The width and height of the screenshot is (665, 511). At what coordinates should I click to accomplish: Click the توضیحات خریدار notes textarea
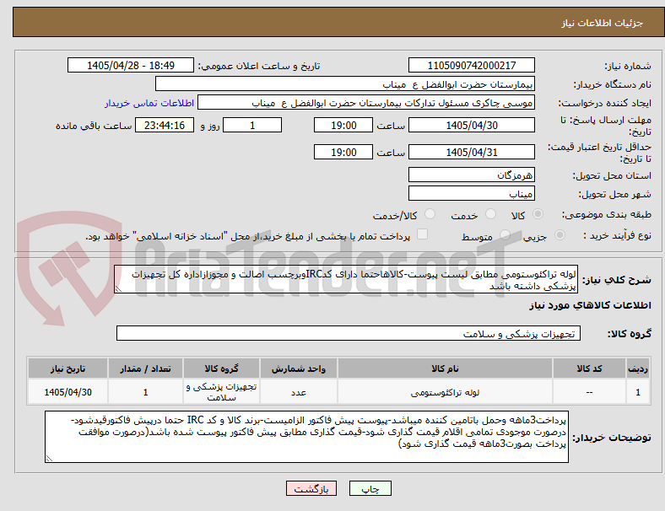[306, 437]
